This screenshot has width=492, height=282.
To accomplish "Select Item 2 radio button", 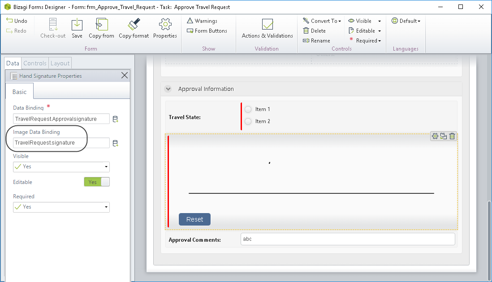I will (x=248, y=121).
